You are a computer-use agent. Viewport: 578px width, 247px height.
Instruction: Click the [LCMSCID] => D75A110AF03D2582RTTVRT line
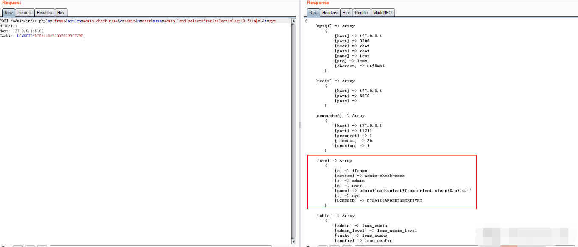click(x=378, y=200)
